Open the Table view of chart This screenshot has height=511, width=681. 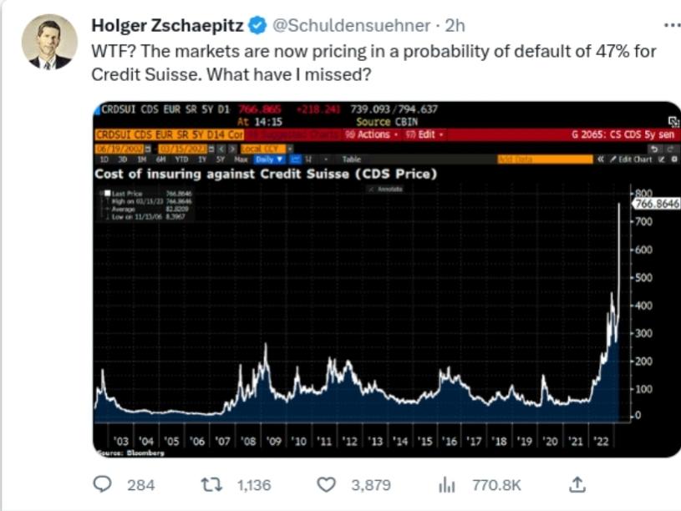[x=352, y=159]
